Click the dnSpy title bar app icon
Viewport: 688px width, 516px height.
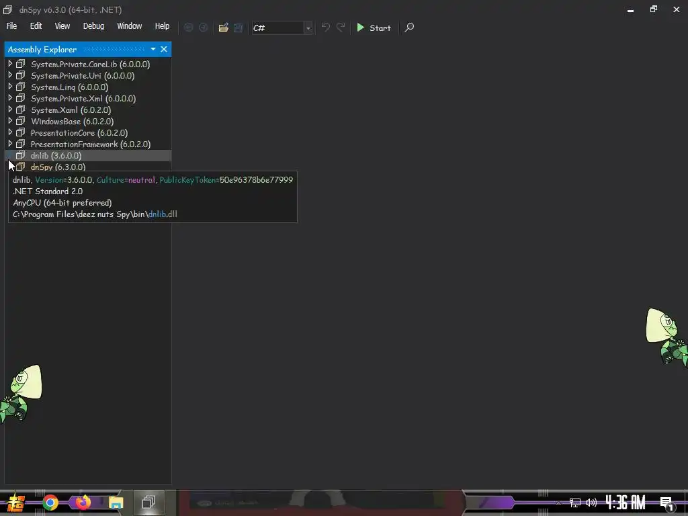(7, 9)
